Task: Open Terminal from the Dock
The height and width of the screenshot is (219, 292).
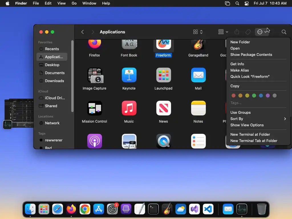Action: pyautogui.click(x=153, y=209)
